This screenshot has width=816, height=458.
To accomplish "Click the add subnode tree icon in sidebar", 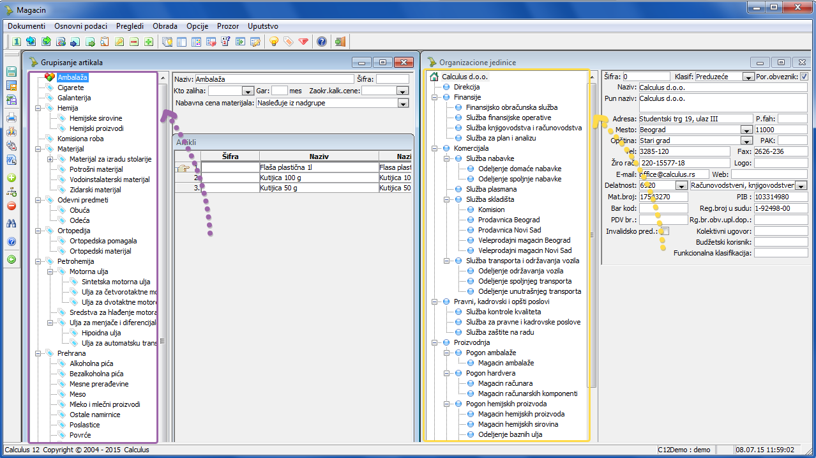I will click(11, 192).
